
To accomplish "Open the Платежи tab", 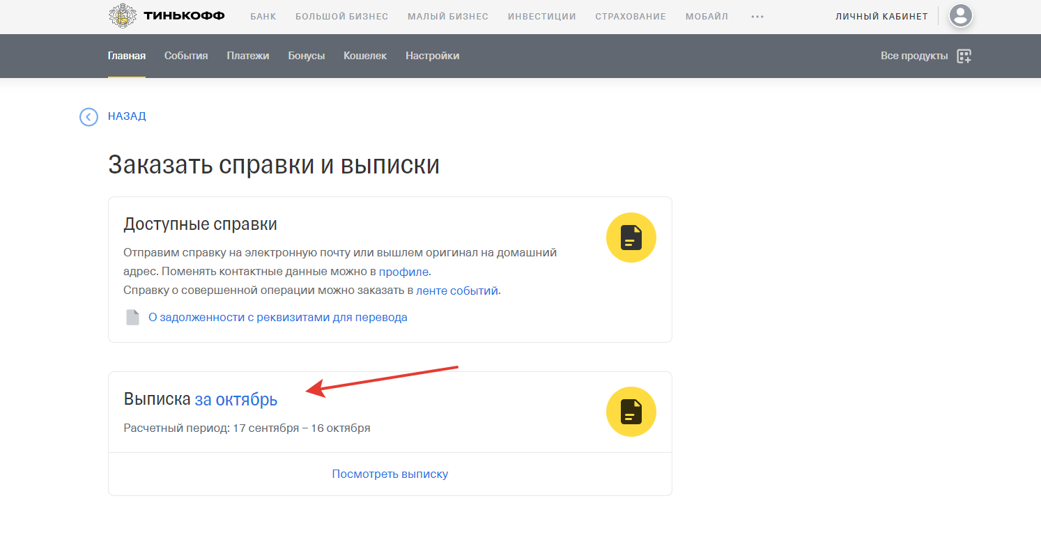I will [x=247, y=56].
